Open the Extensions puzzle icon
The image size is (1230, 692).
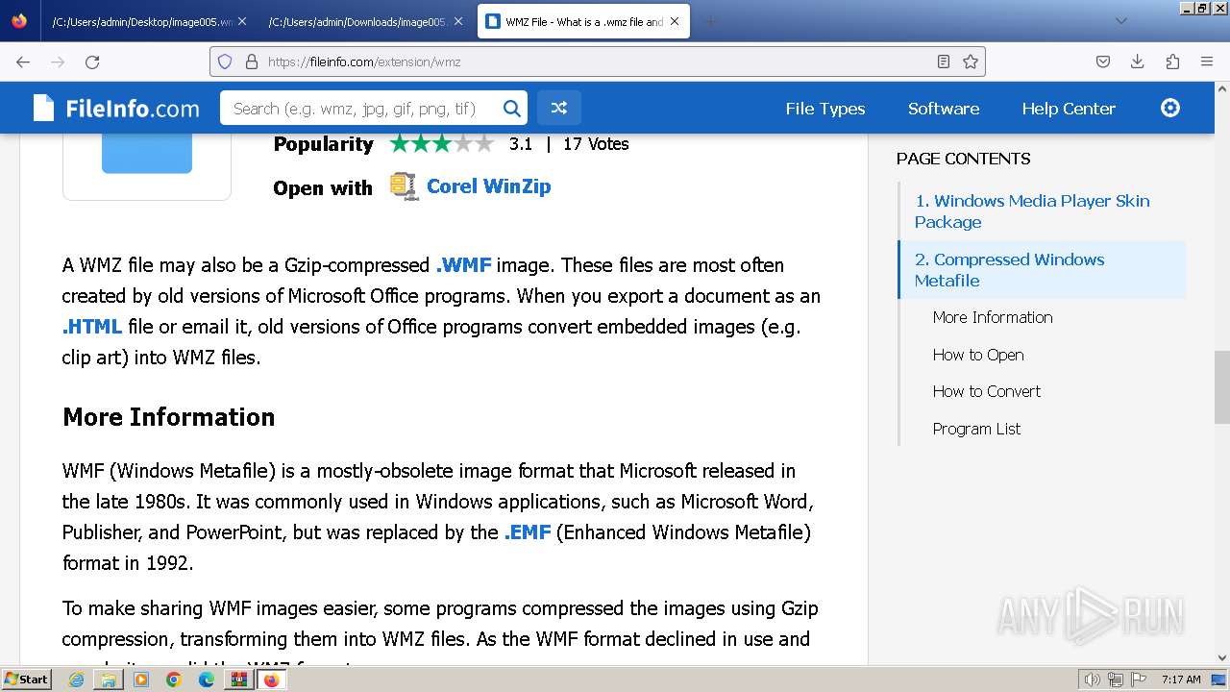tap(1172, 62)
